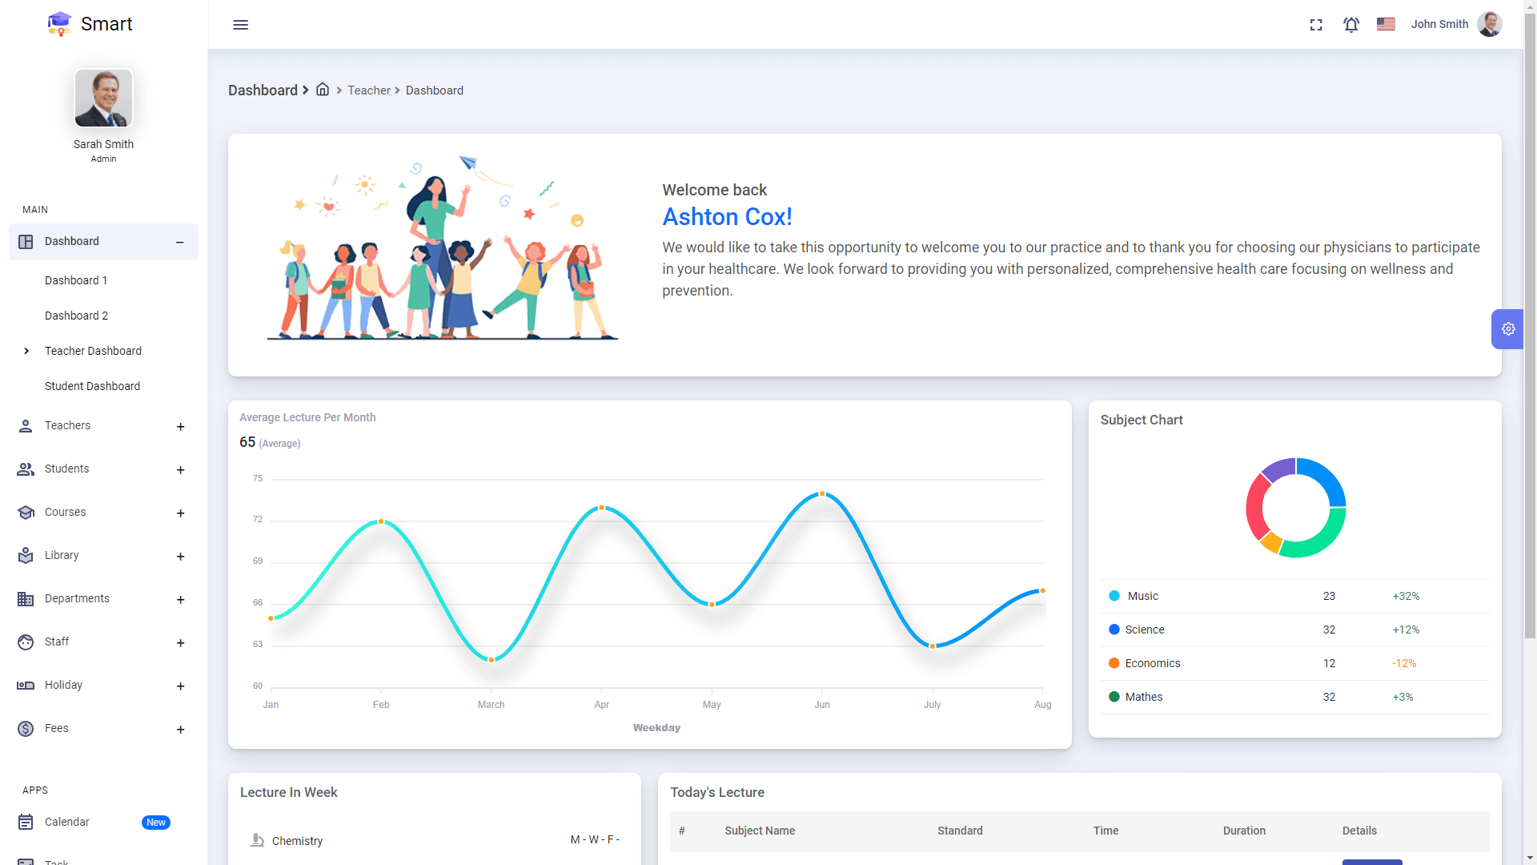Toggle the Economics legend entry in Subject Chart
Screen dimensions: 1537x865
click(x=1152, y=663)
